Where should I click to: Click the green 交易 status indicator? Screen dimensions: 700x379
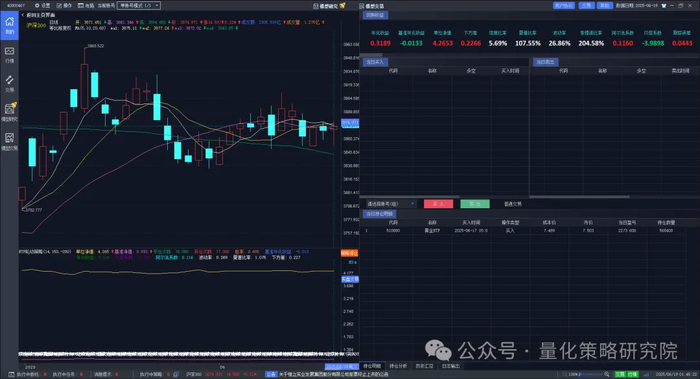point(620,374)
